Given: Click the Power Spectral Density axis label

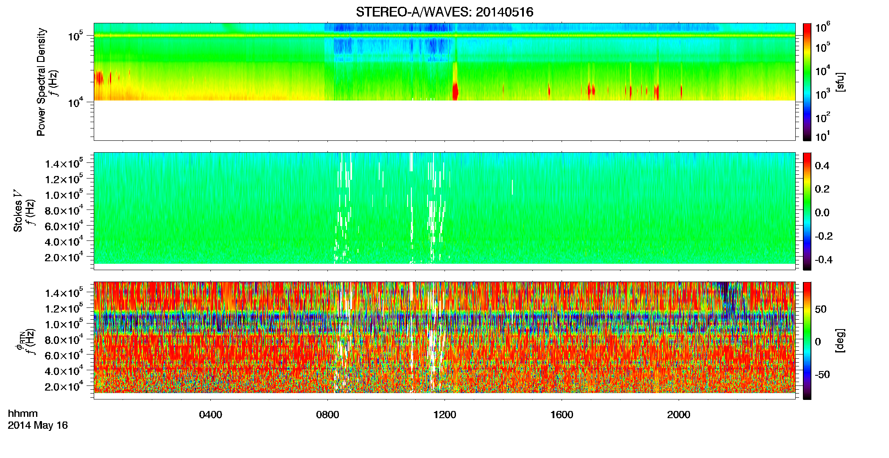Looking at the screenshot, I should tap(41, 82).
